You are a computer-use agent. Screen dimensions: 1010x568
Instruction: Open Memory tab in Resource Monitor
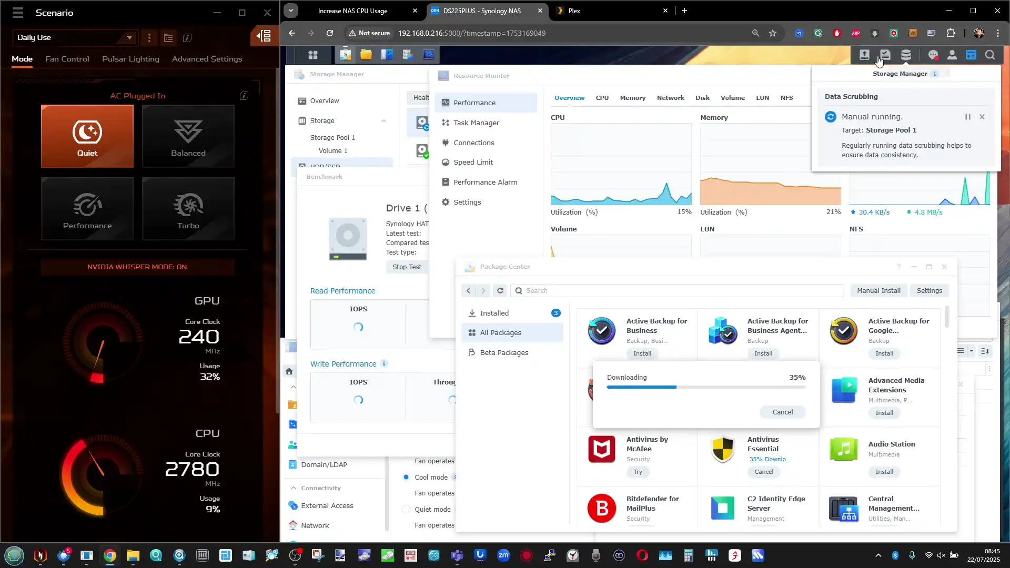pos(633,98)
